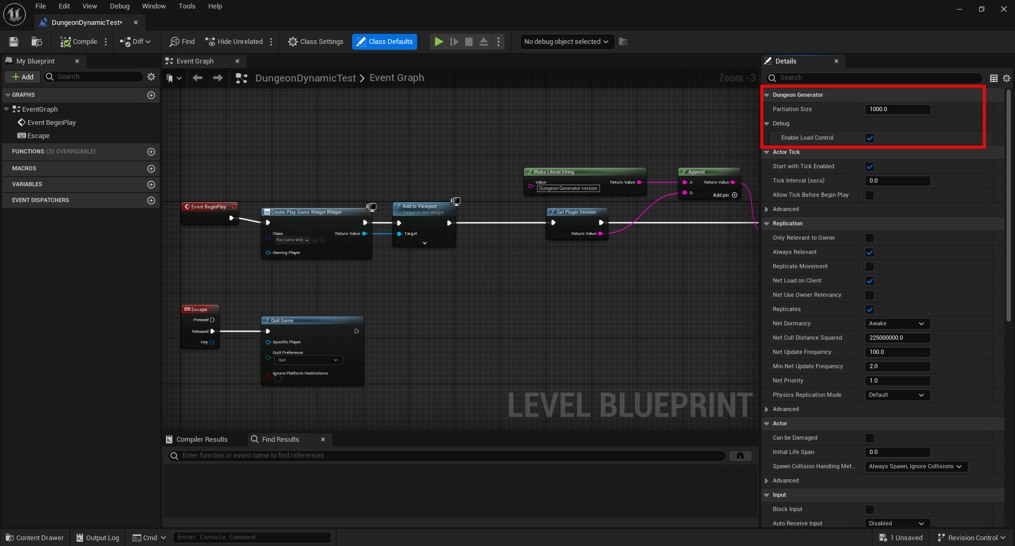Toggle Allow Tick Before Begin Play
Screen dimensions: 1015x546
tap(870, 195)
